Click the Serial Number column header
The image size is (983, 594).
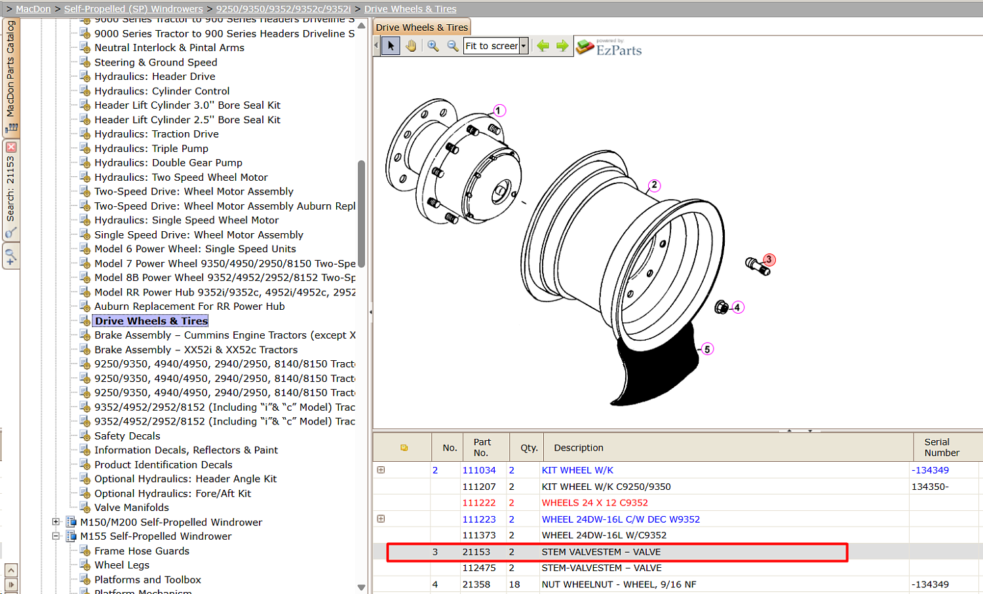[x=942, y=447]
